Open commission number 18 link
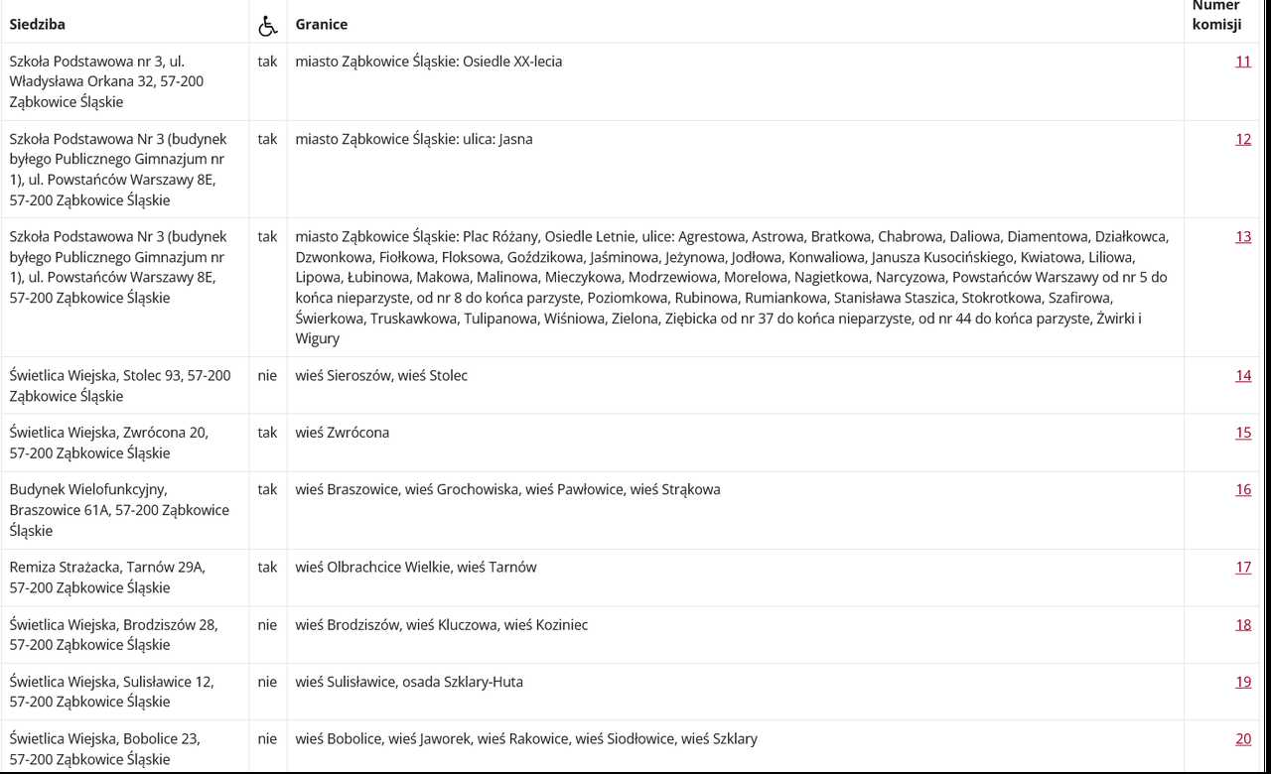The width and height of the screenshot is (1271, 774). coord(1243,624)
